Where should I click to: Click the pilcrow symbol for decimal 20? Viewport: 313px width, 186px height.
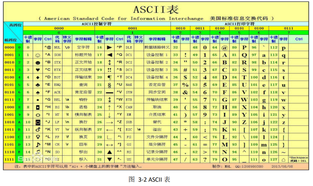[109, 77]
